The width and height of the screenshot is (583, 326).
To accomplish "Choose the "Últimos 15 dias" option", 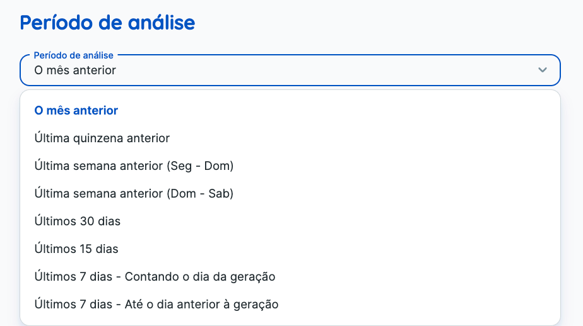I will point(76,249).
